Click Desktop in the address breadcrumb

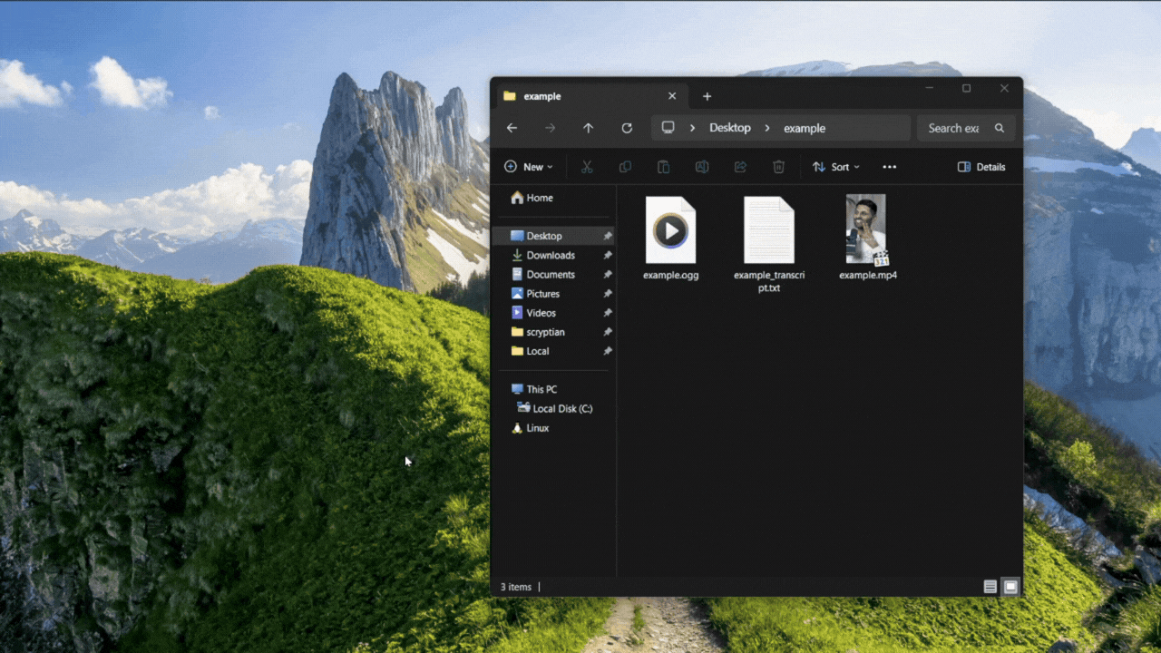pos(730,128)
